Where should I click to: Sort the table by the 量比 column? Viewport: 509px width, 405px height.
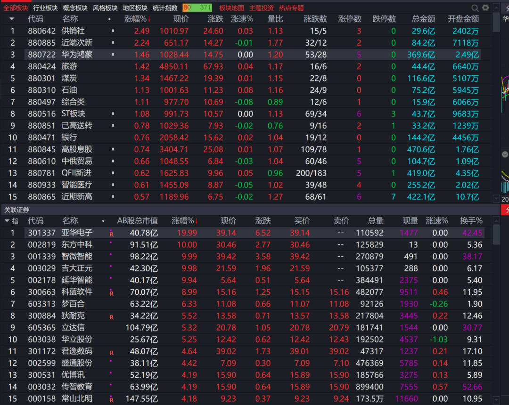point(276,19)
